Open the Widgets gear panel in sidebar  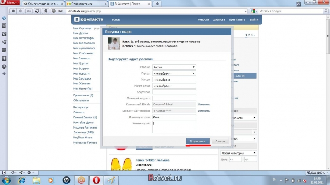[x=4, y=34]
